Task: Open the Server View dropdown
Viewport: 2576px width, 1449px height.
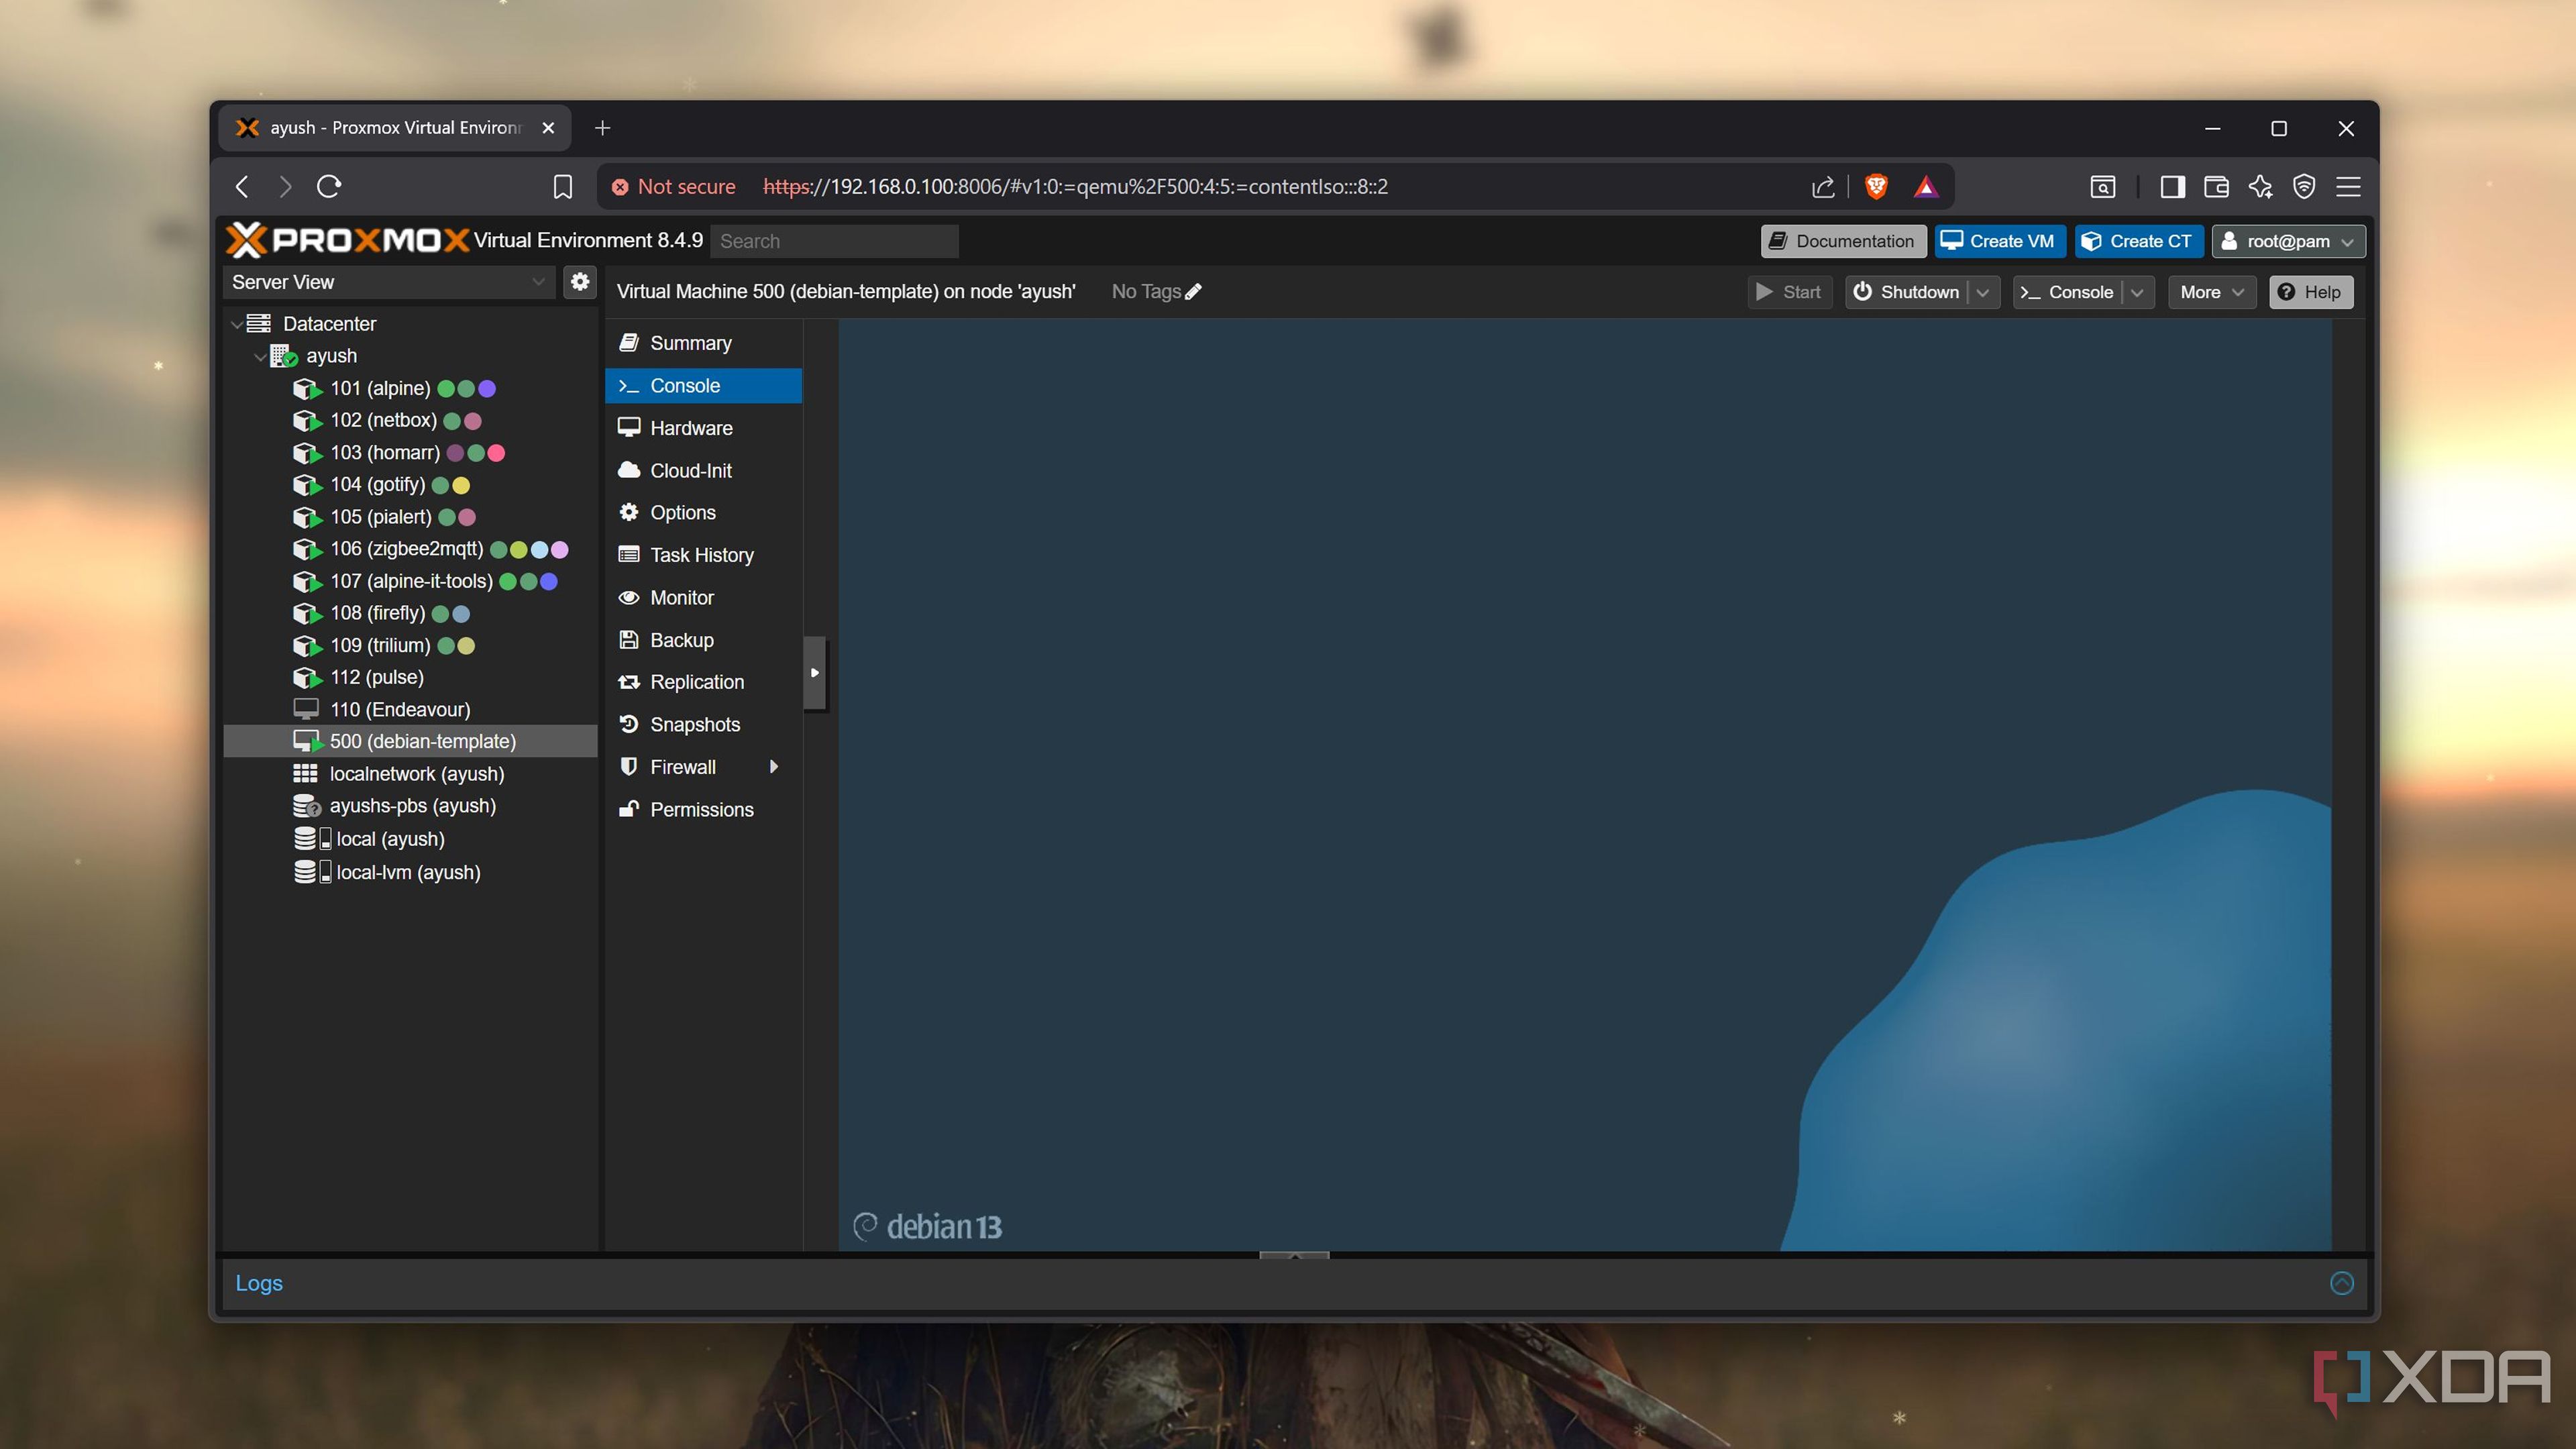Action: click(388, 282)
